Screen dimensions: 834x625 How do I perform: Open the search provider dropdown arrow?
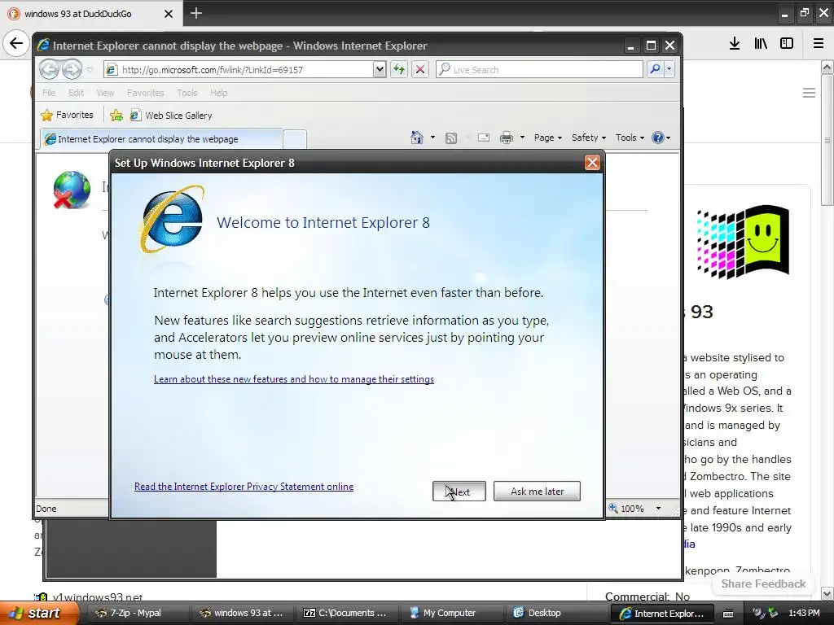669,69
